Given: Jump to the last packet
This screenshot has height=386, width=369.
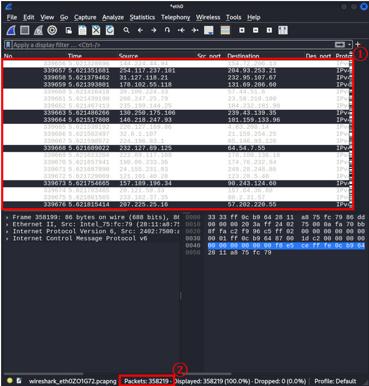Looking at the screenshot, I should pos(195,30).
